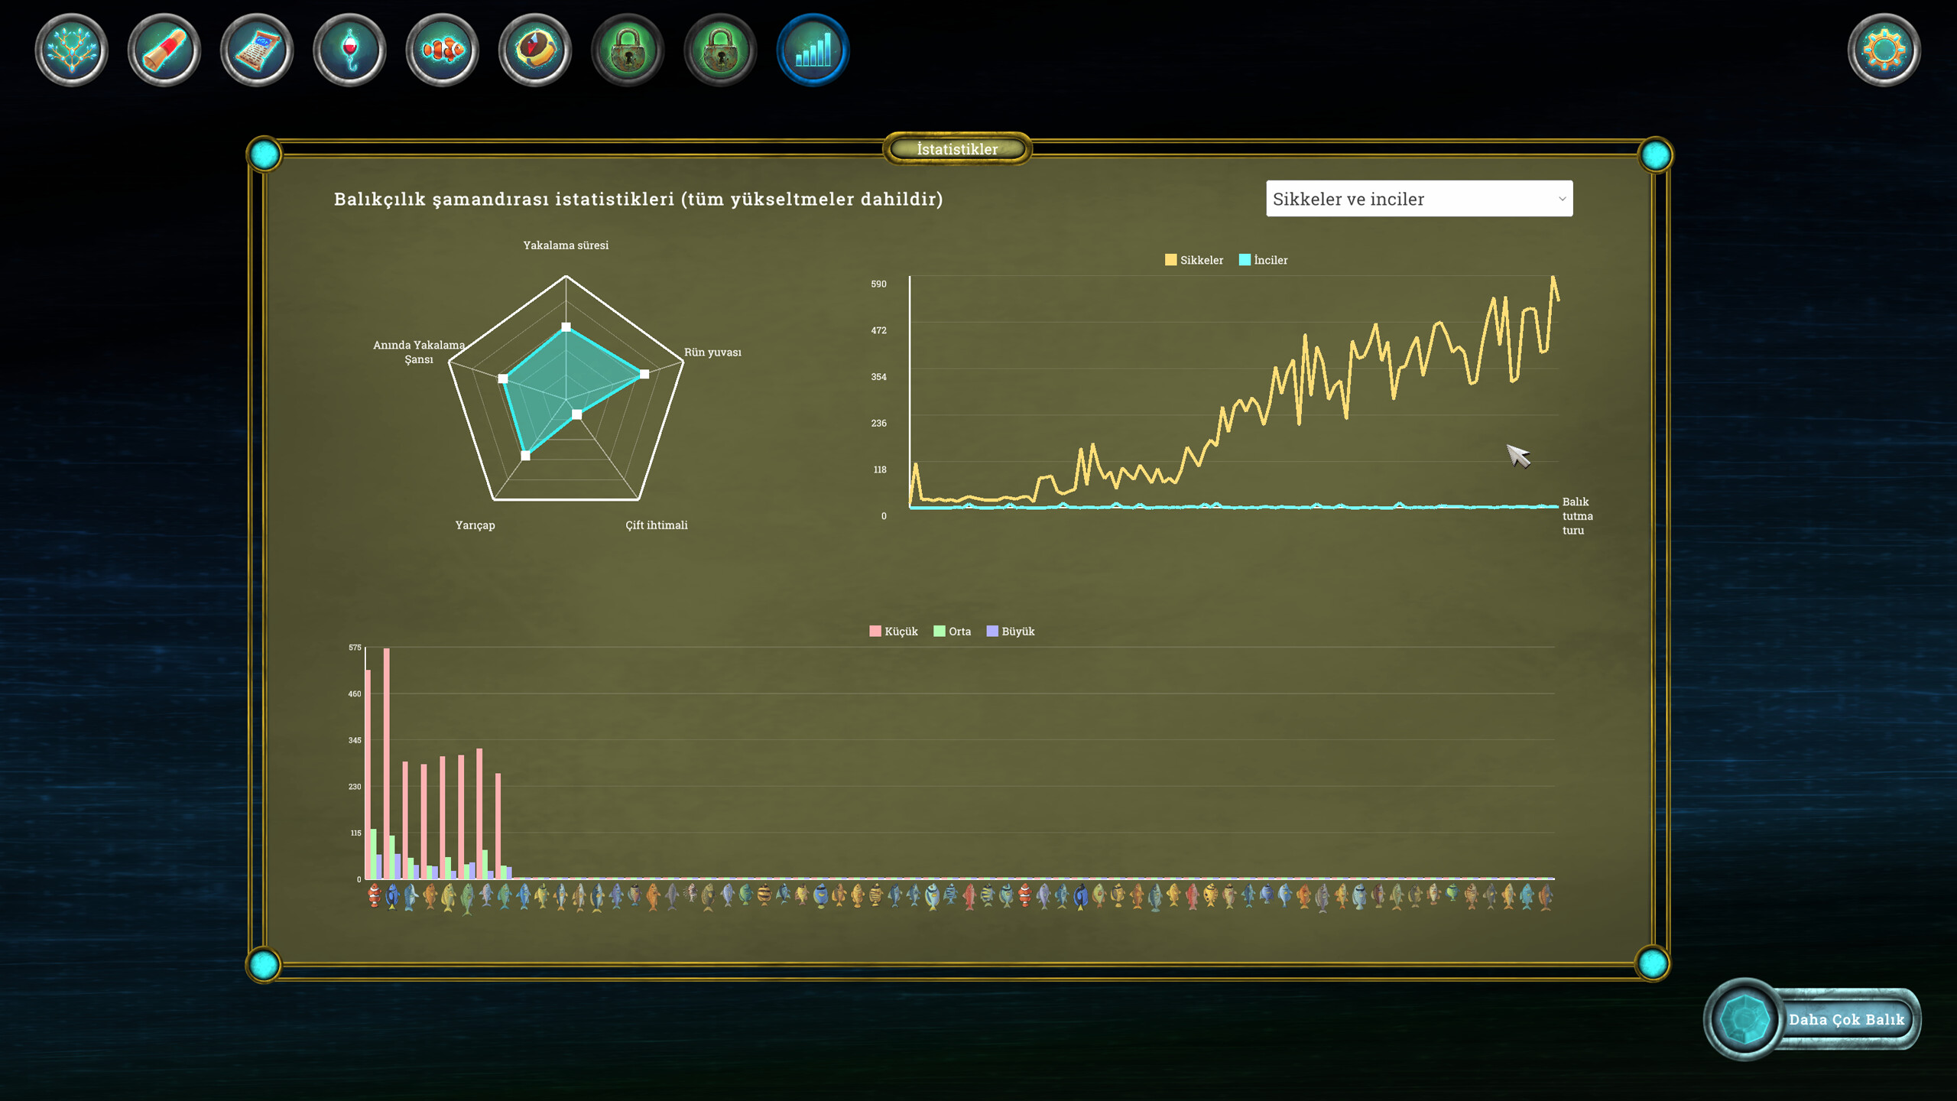
Task: Open the settings gear
Action: (1884, 50)
